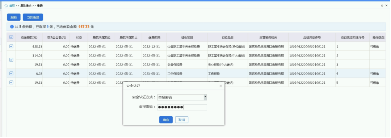
Task: Click the 征收项目 column header
Action: coord(187,37)
